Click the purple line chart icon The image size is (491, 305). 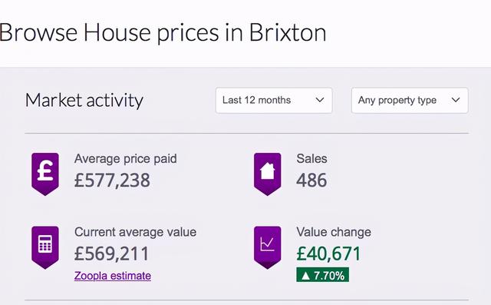point(268,247)
